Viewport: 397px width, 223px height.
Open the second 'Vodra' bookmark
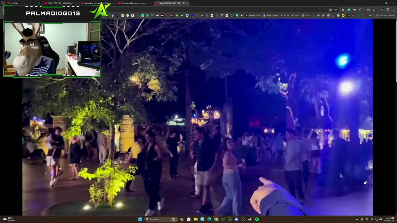(x=295, y=15)
